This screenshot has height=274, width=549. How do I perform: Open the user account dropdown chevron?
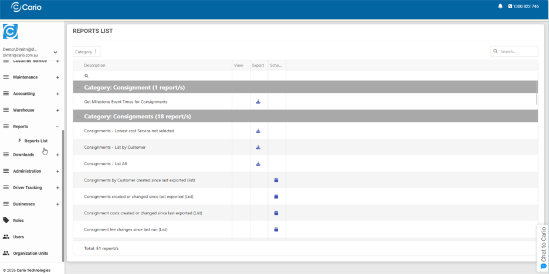coord(55,52)
